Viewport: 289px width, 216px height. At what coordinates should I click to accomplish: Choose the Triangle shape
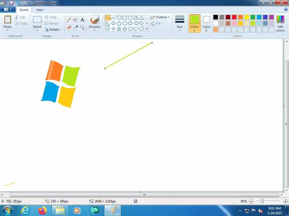point(142,18)
